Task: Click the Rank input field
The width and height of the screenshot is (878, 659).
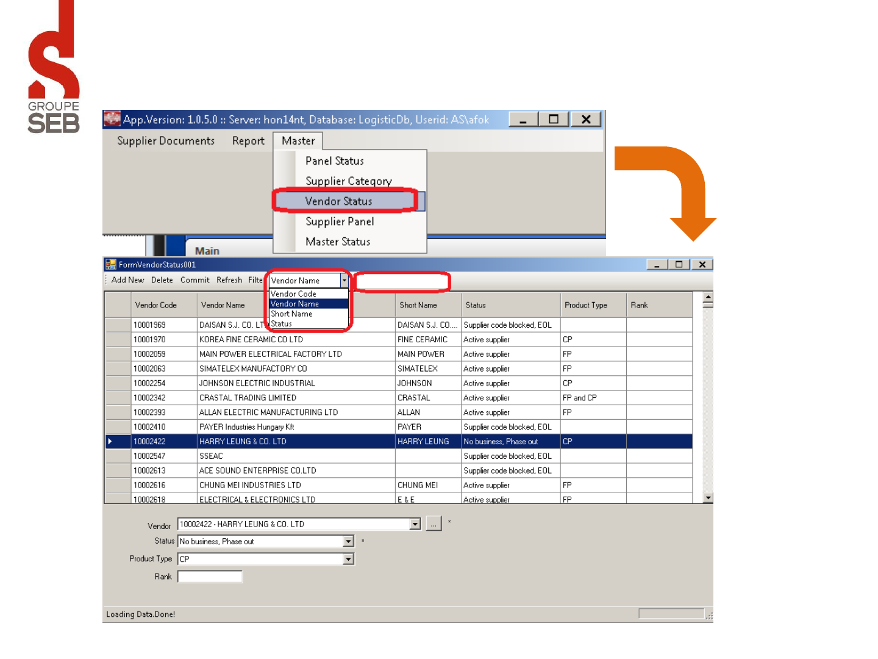Action: click(x=210, y=577)
